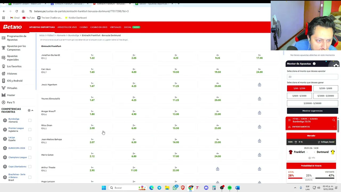Open Los favoritos star icon
The height and width of the screenshot is (192, 341).
coord(3,66)
